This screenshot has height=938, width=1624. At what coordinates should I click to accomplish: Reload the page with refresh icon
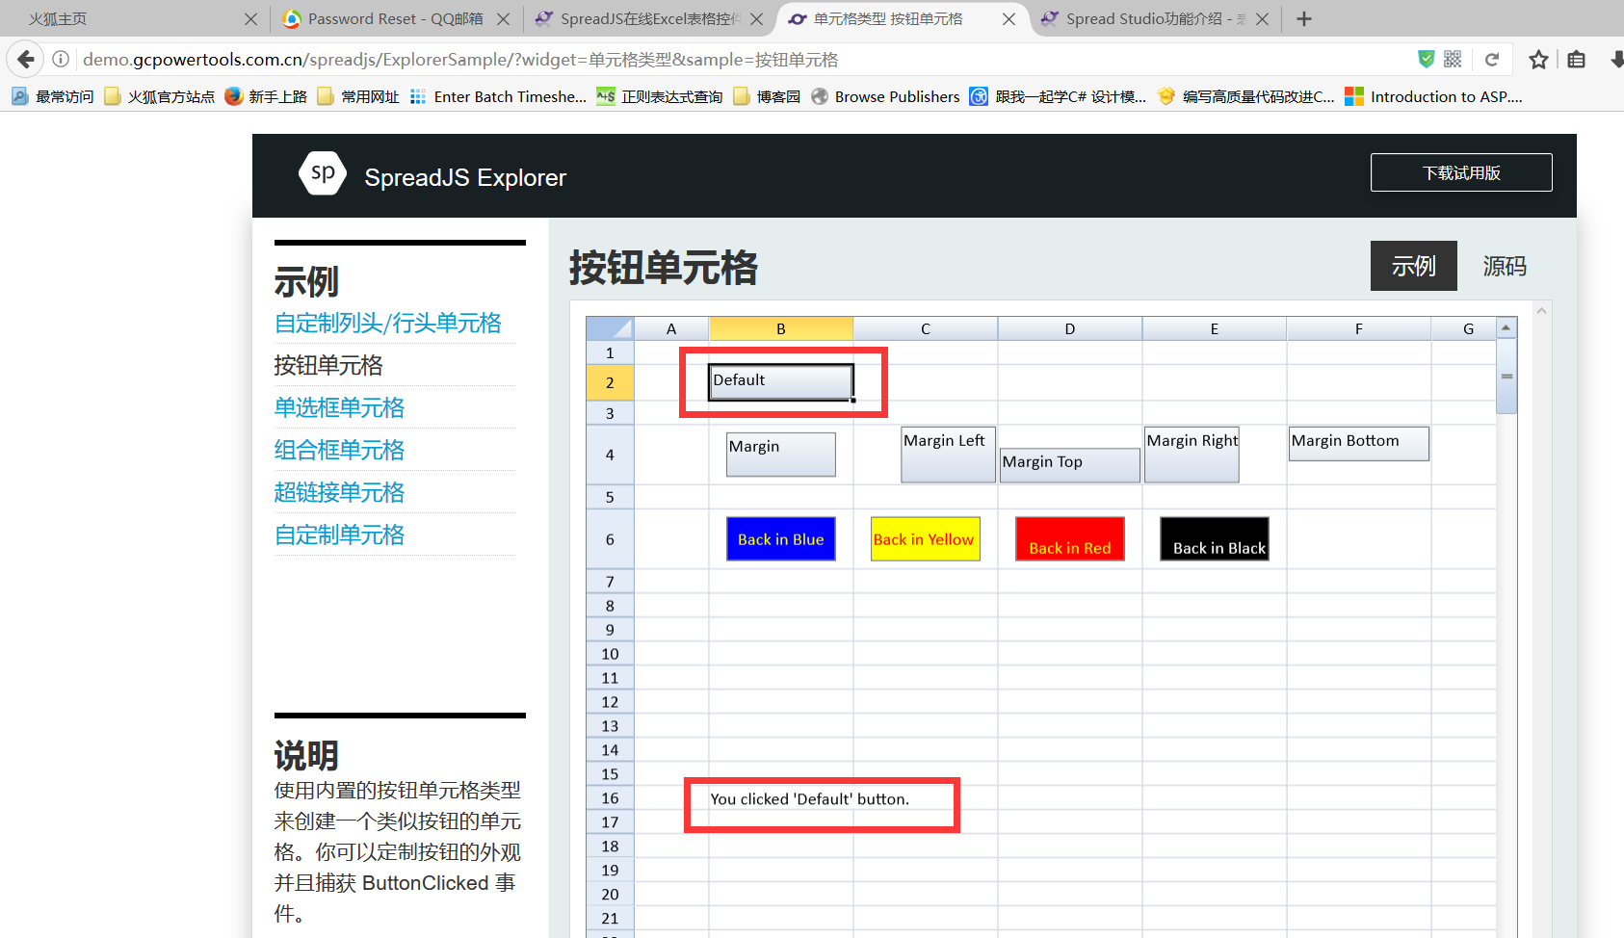(x=1492, y=60)
